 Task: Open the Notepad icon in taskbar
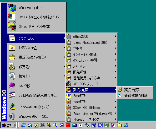[81, 125]
